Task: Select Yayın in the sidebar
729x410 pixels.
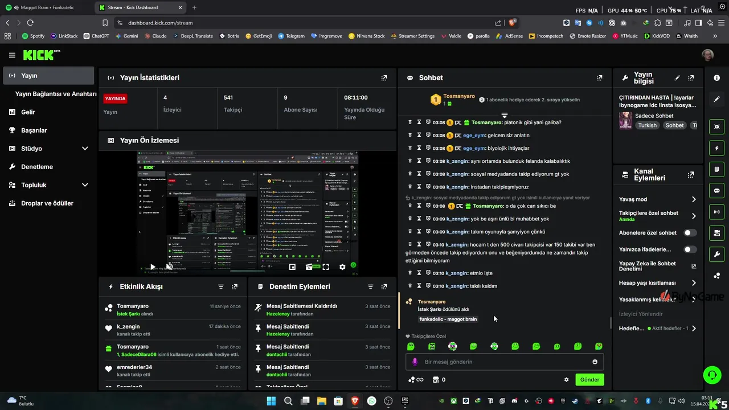Action: click(48, 76)
